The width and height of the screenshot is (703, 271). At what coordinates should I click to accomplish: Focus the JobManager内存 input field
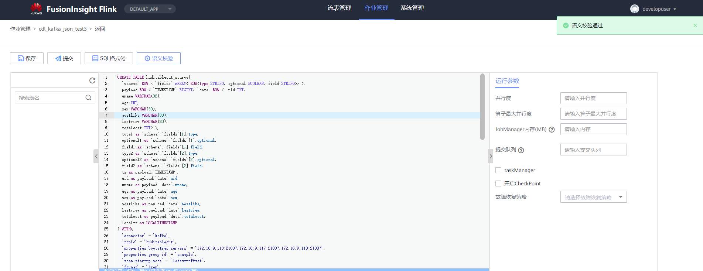click(593, 129)
